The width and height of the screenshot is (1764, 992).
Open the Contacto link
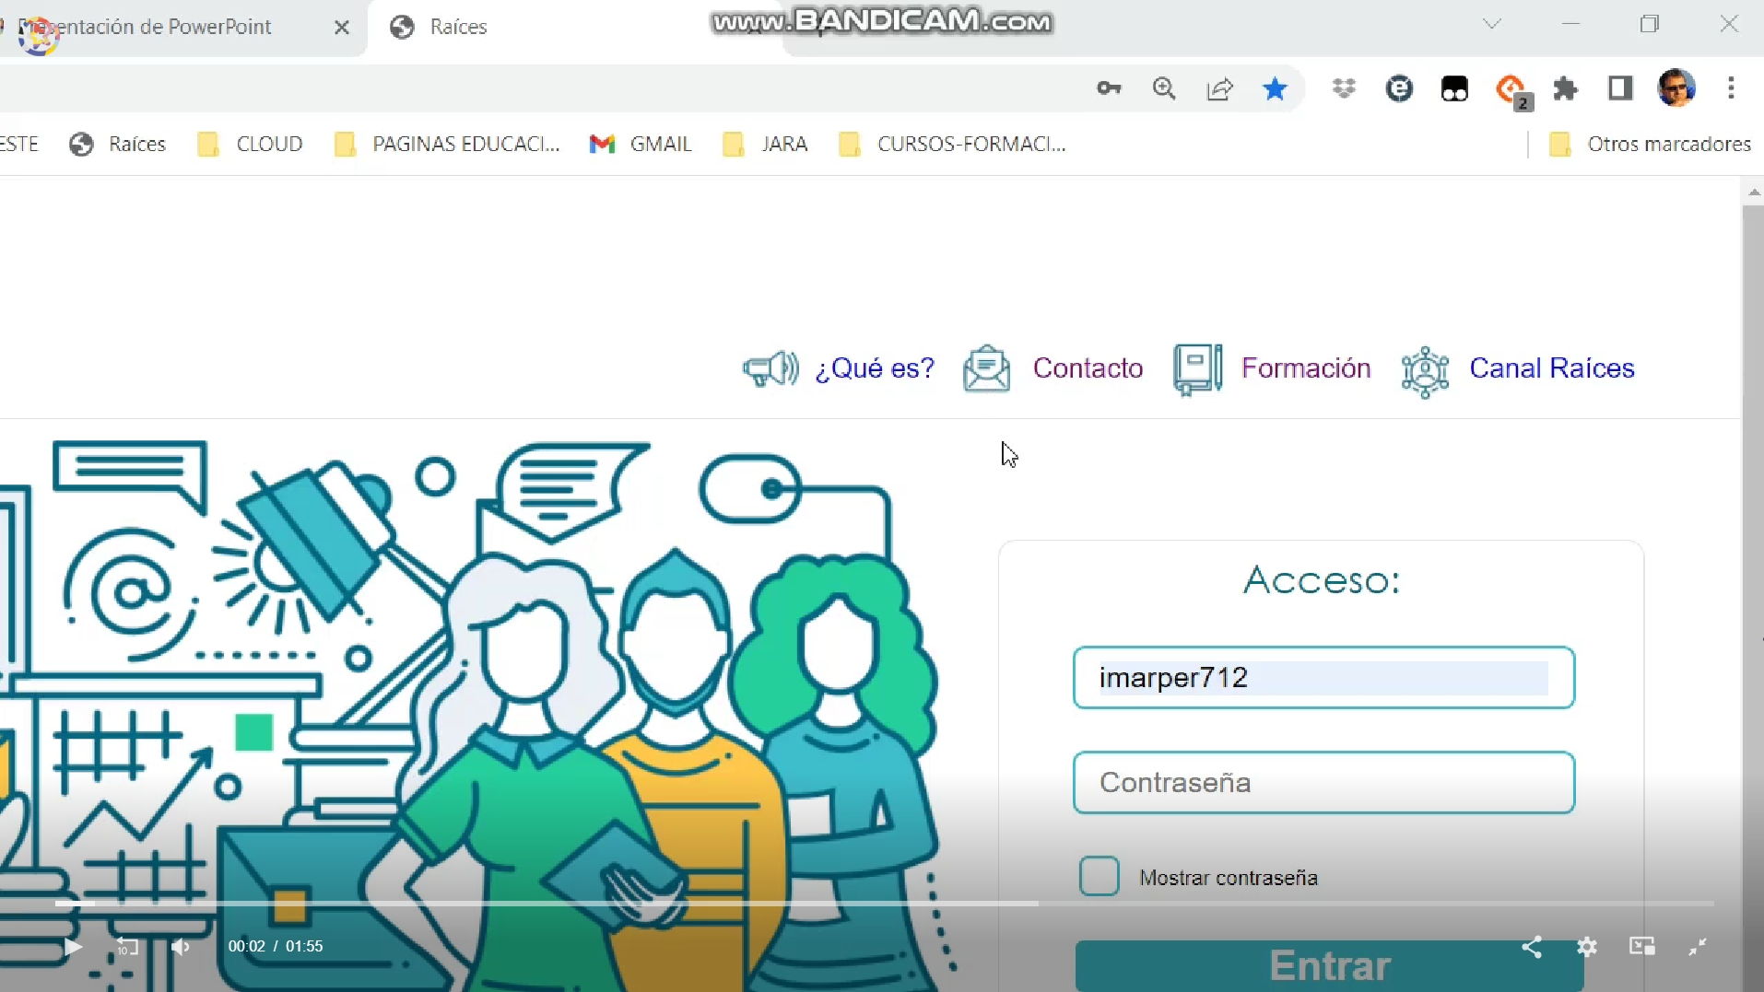pos(1088,368)
